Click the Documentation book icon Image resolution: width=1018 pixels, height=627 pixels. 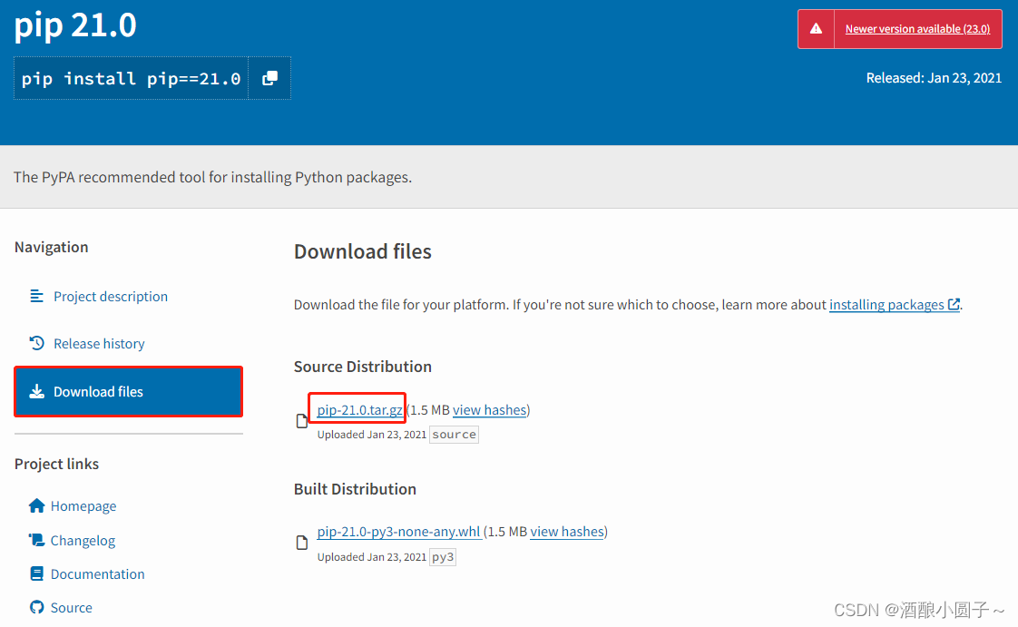coord(37,573)
